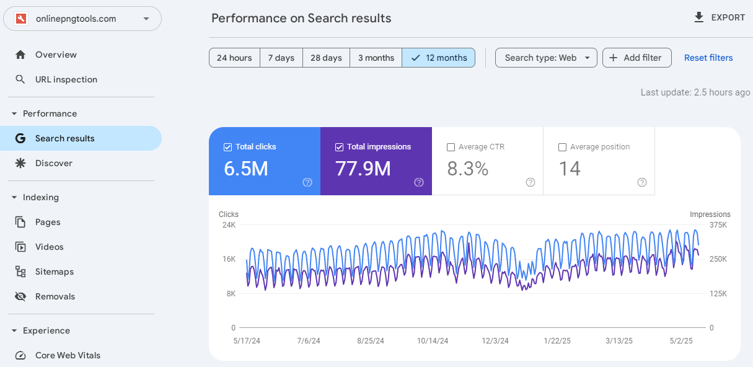Screen dimensions: 753x367
Task: Open the Overview home icon
Action: (20, 55)
